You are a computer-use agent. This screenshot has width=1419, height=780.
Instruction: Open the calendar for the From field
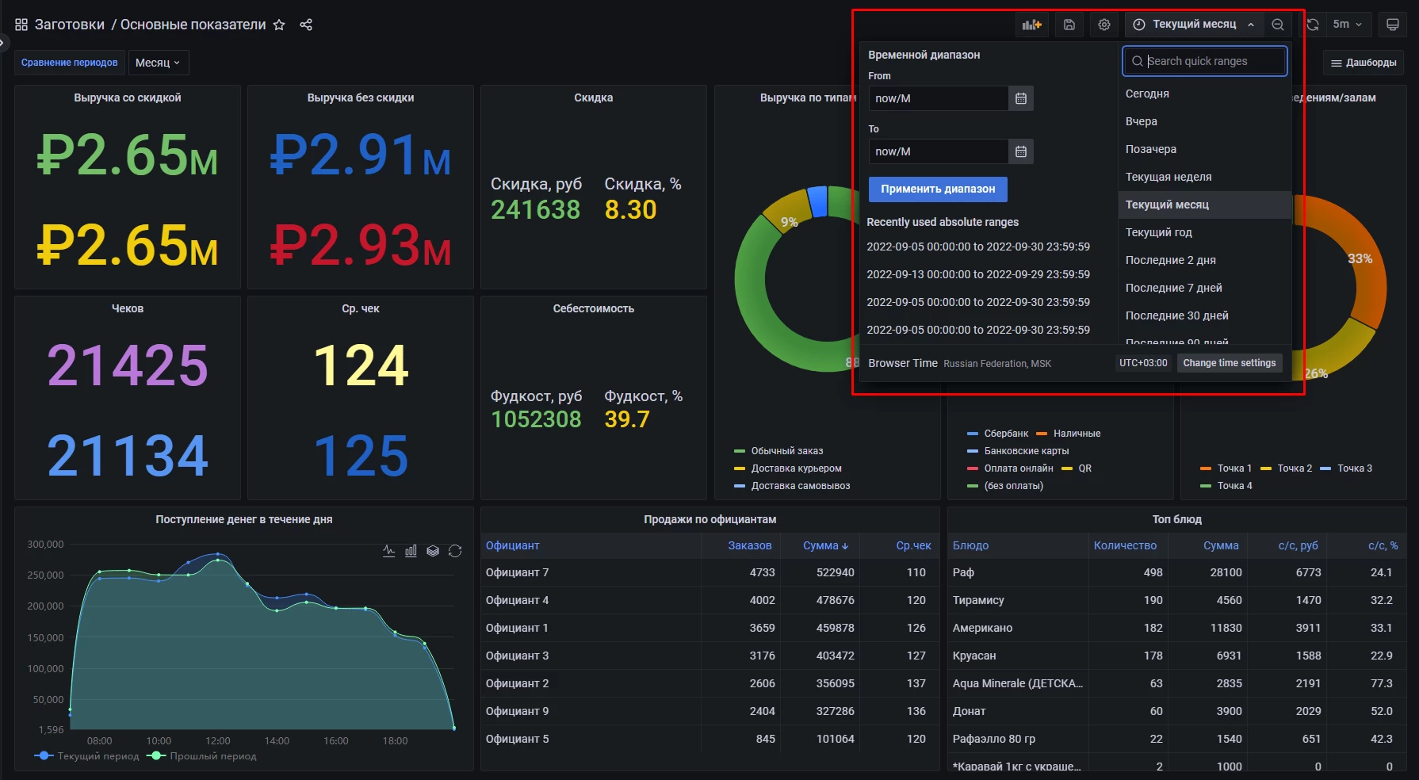coord(1021,98)
